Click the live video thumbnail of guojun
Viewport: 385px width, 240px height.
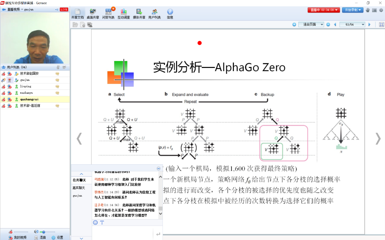pos(35,38)
